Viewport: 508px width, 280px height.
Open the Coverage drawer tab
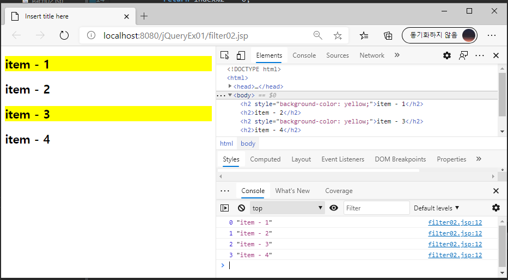[x=339, y=191]
